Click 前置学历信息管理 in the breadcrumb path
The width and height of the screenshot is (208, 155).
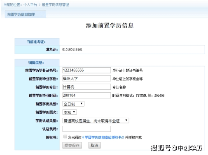[x=55, y=5]
